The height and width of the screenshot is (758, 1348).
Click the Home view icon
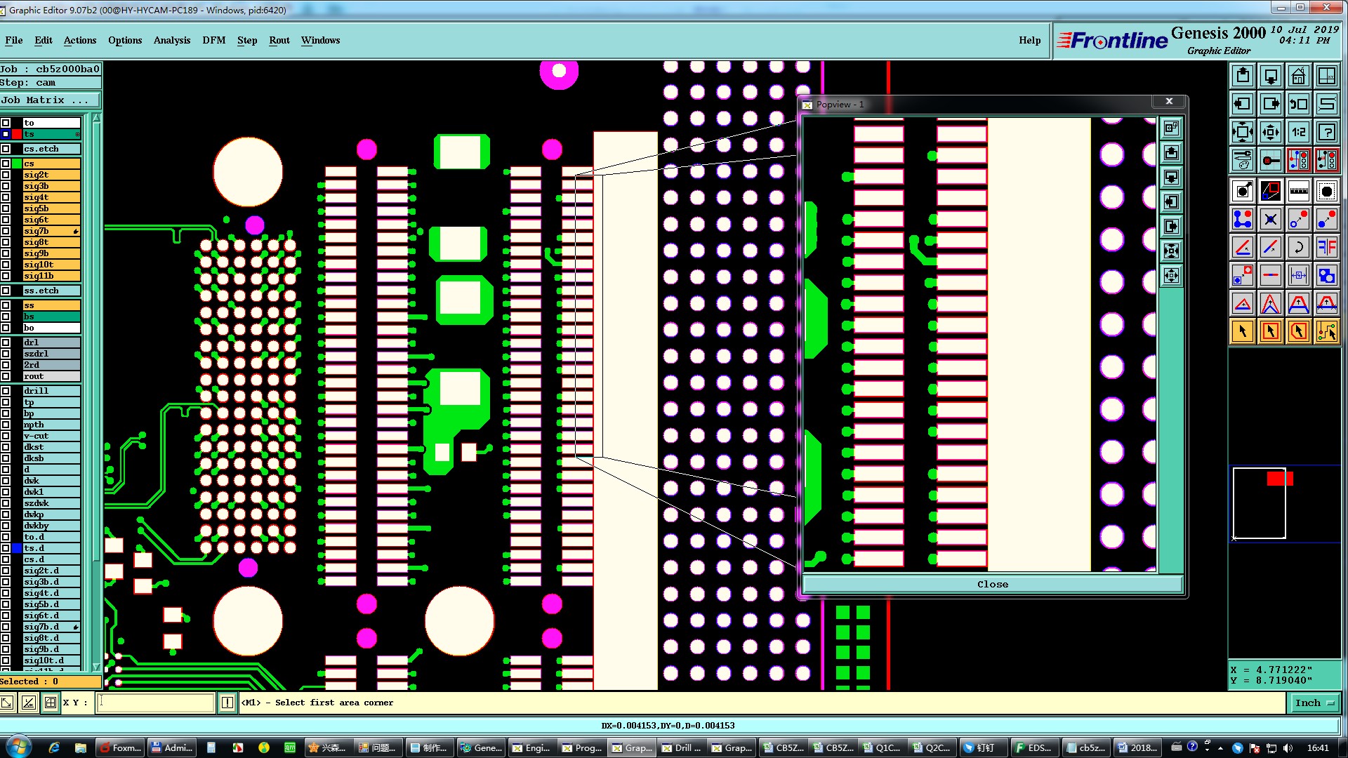coord(1298,76)
